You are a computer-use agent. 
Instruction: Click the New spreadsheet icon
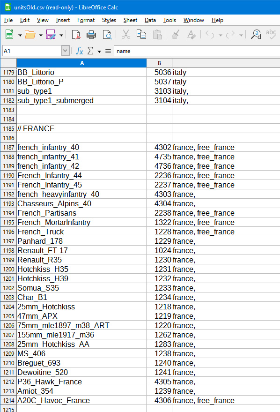tap(9, 34)
